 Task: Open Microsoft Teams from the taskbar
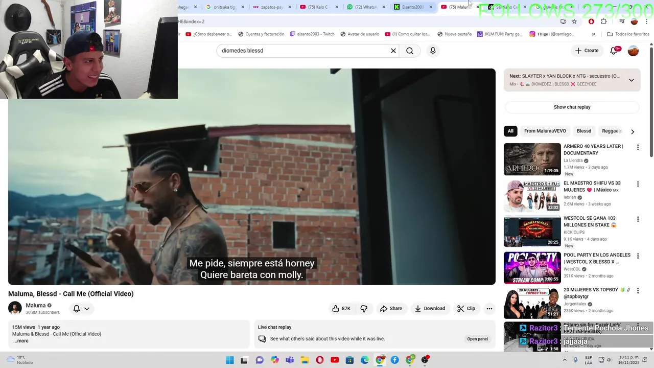[x=290, y=360]
